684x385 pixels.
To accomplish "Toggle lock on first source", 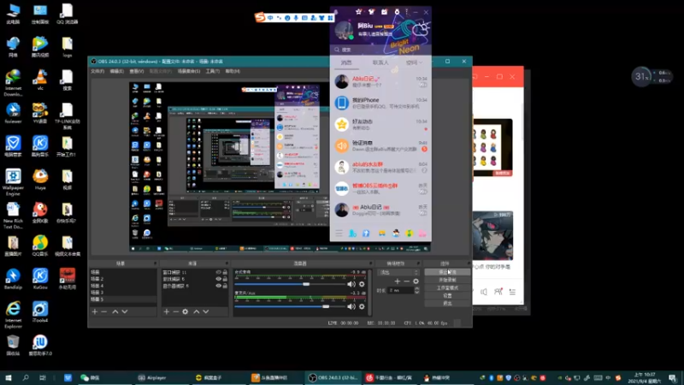I will pyautogui.click(x=225, y=272).
